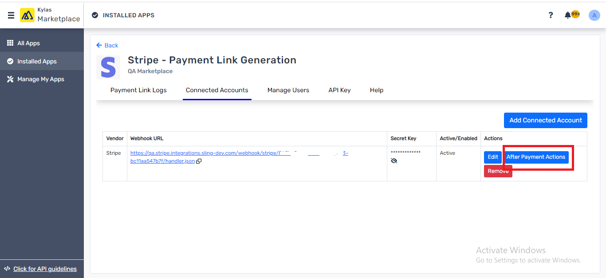Edit the Stripe connected account

click(x=492, y=157)
